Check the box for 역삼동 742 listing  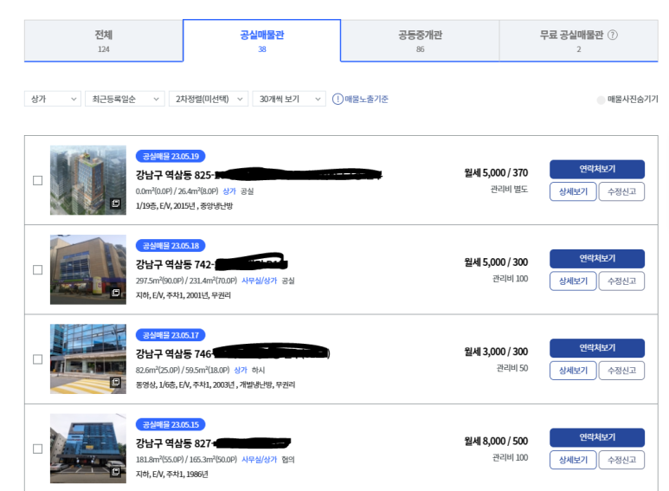click(x=37, y=269)
